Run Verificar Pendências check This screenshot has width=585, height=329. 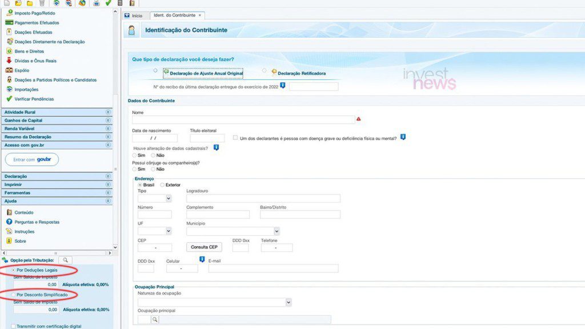pos(34,99)
